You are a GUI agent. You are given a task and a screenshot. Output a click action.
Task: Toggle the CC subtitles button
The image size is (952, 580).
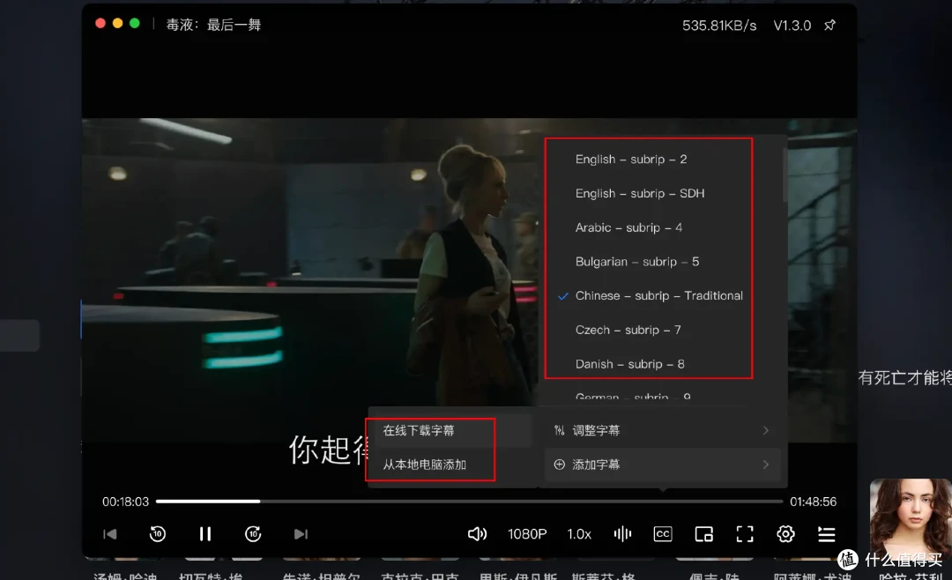point(662,534)
